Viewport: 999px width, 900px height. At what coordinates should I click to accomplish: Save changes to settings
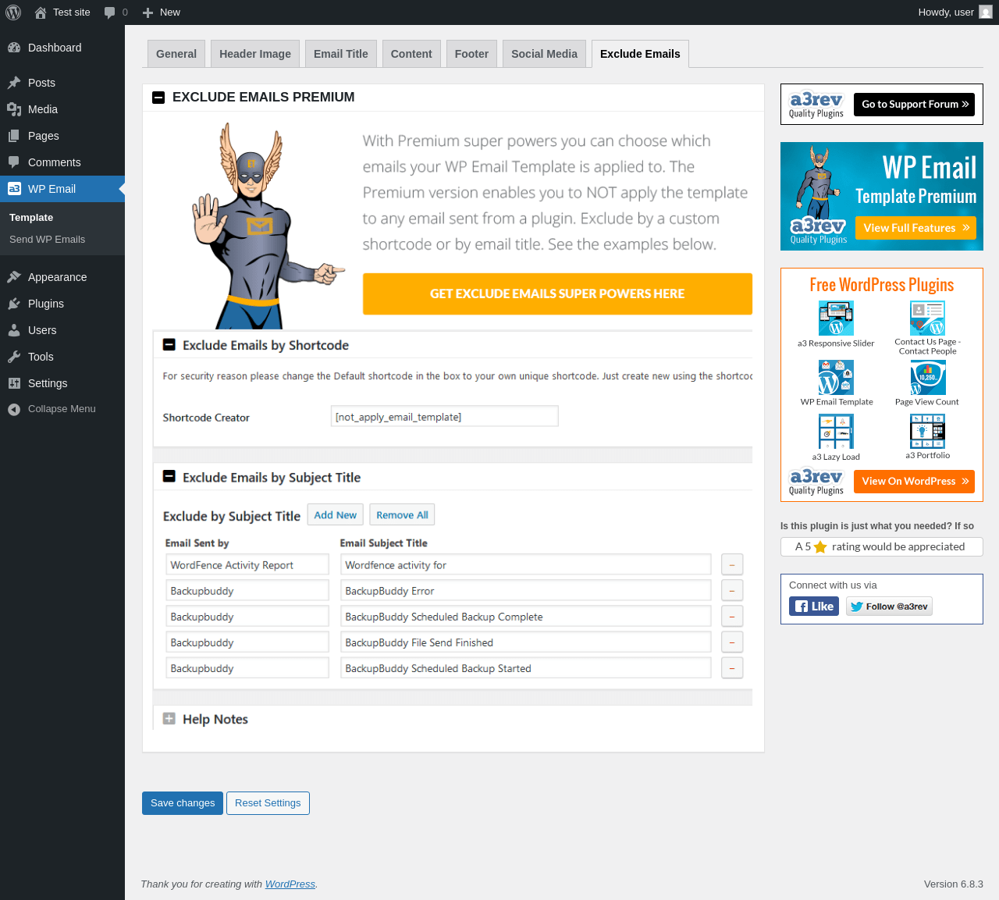(183, 803)
